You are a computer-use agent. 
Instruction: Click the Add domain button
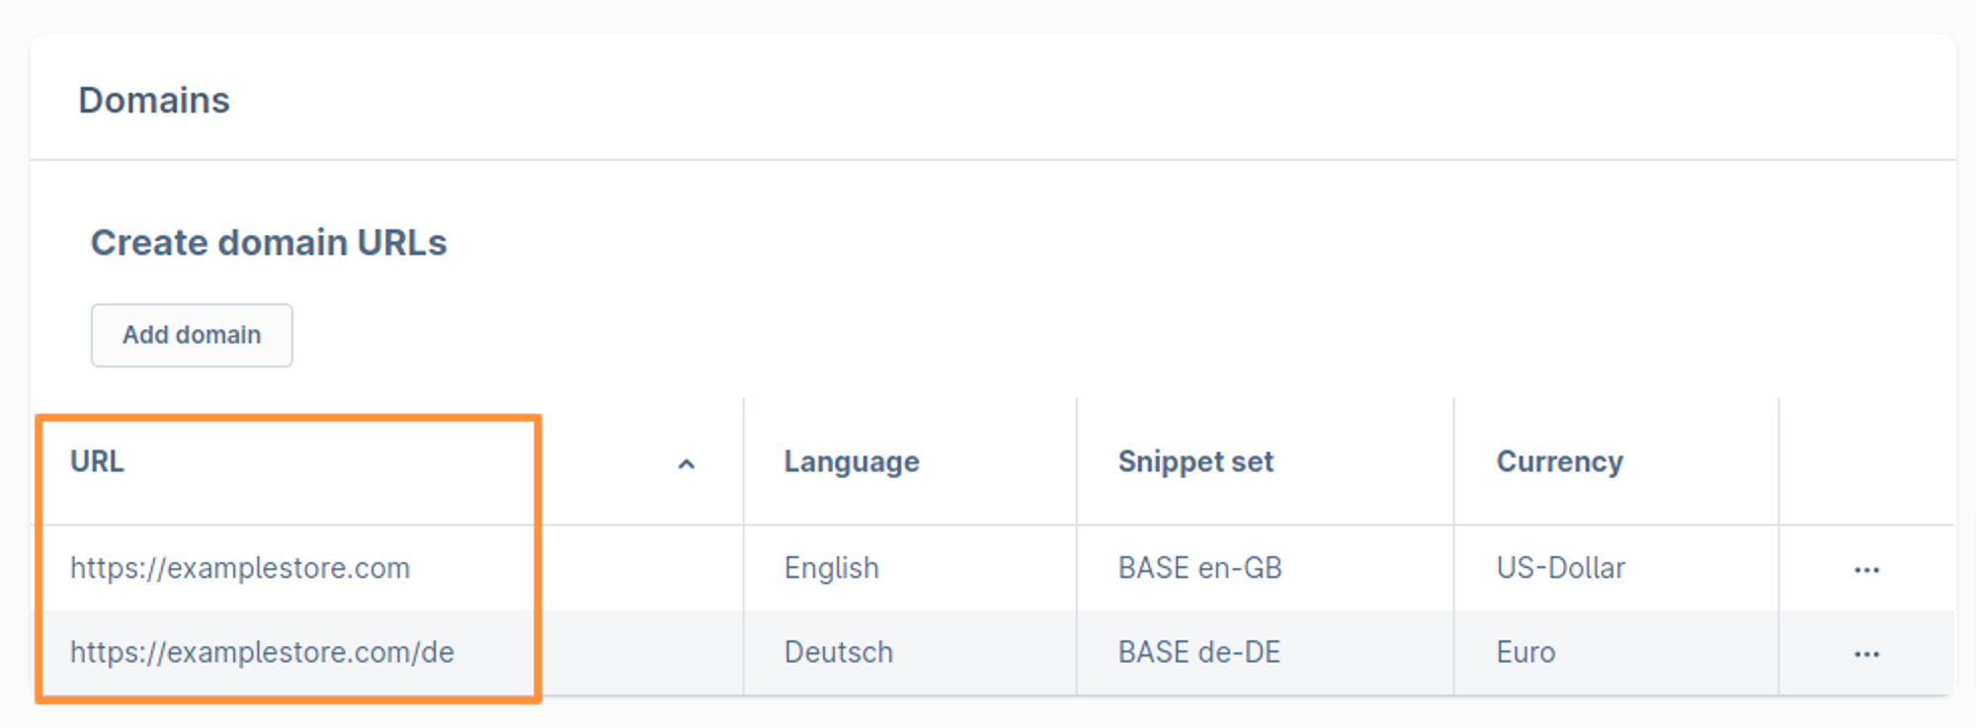[192, 336]
